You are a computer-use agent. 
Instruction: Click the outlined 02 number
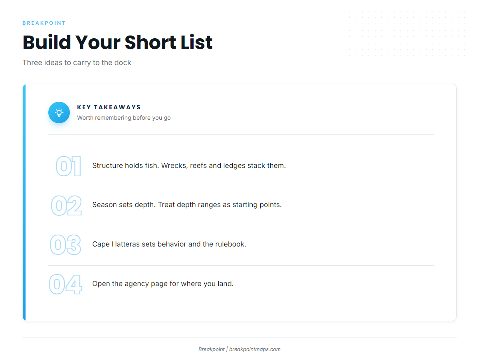(66, 205)
